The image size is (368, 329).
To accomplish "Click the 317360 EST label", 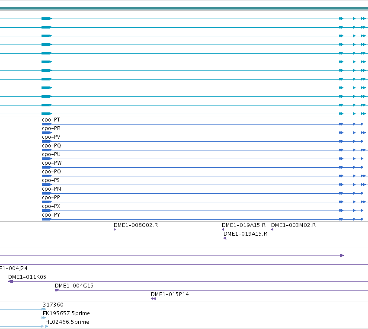I will point(53,305).
